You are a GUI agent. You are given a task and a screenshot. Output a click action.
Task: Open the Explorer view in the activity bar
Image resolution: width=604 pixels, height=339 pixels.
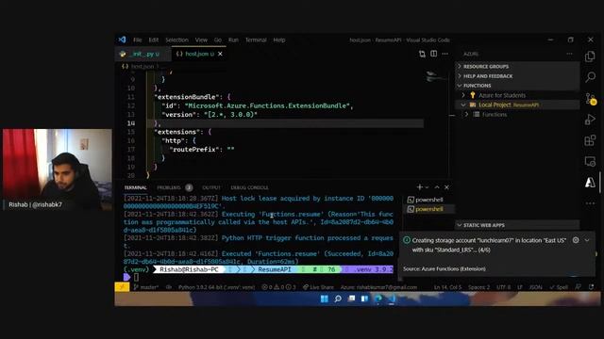[x=590, y=56]
